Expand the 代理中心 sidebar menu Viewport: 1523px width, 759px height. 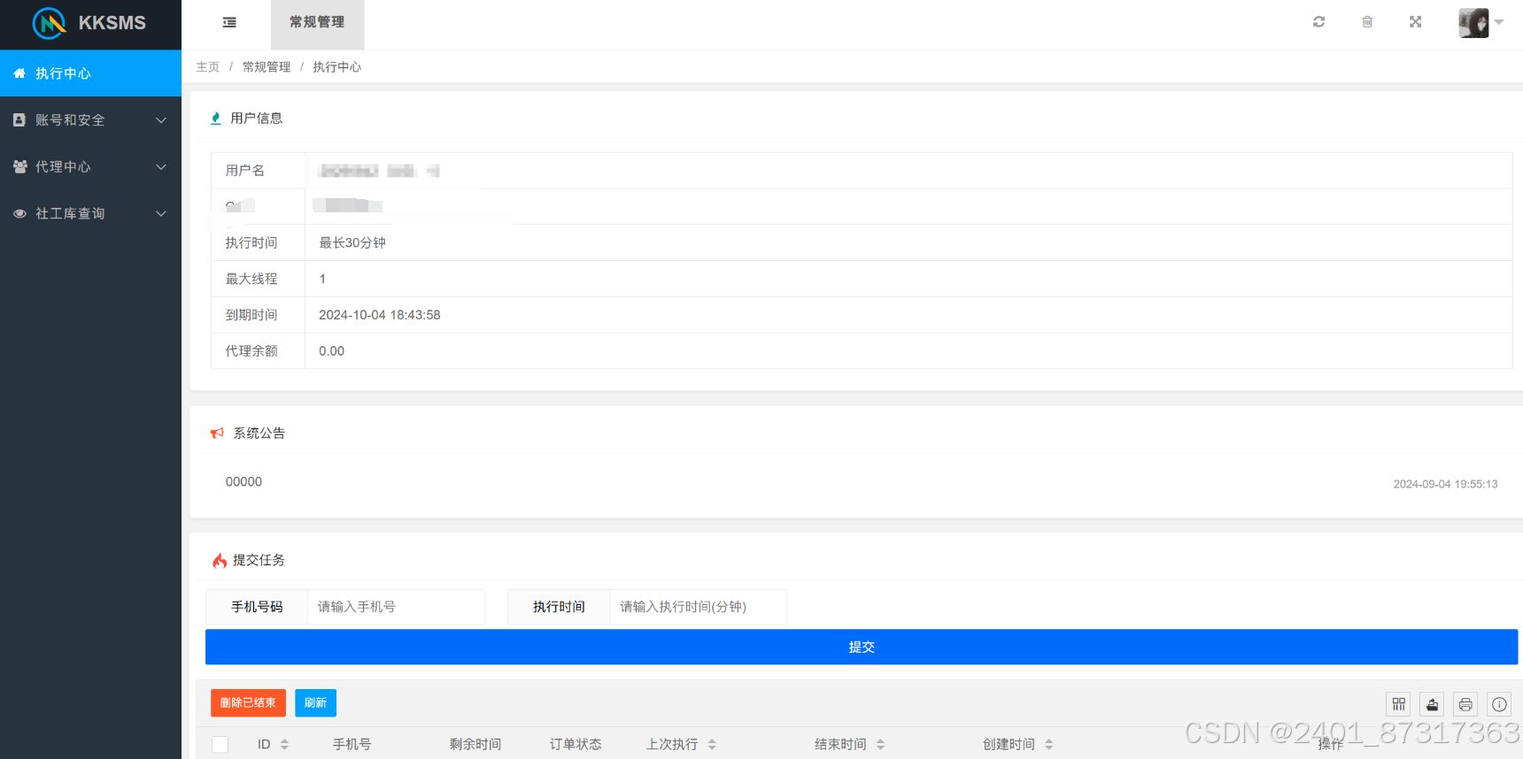(90, 167)
